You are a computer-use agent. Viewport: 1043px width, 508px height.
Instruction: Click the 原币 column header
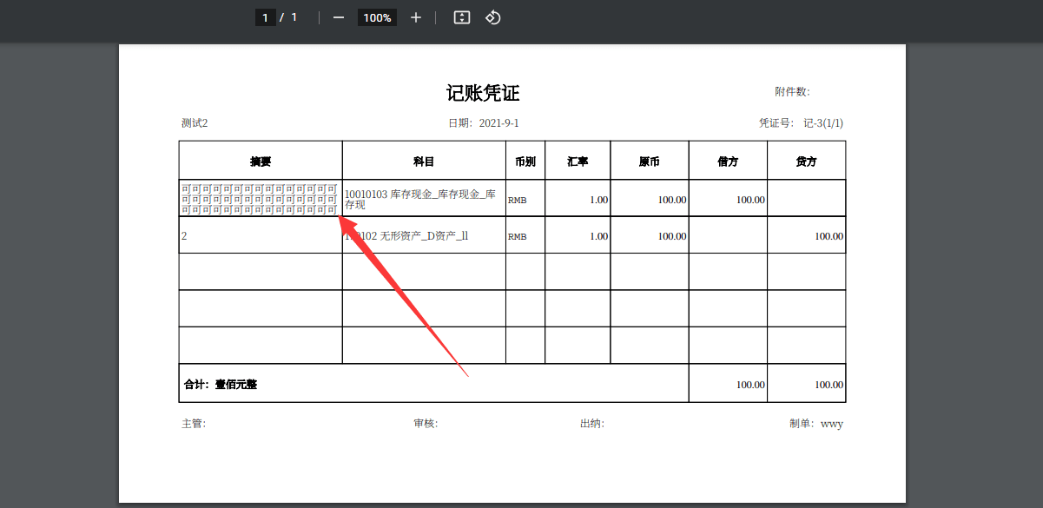tap(650, 162)
